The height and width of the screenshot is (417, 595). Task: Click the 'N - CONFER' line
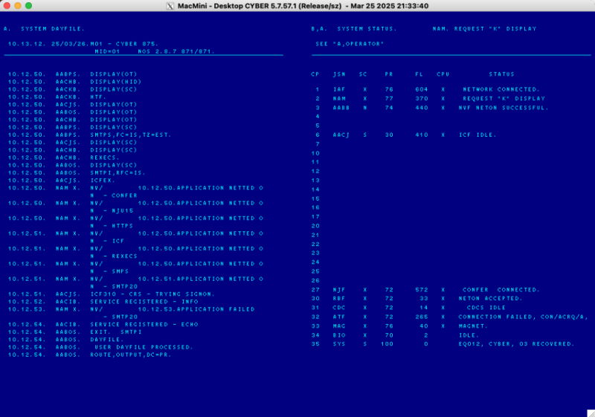(114, 195)
